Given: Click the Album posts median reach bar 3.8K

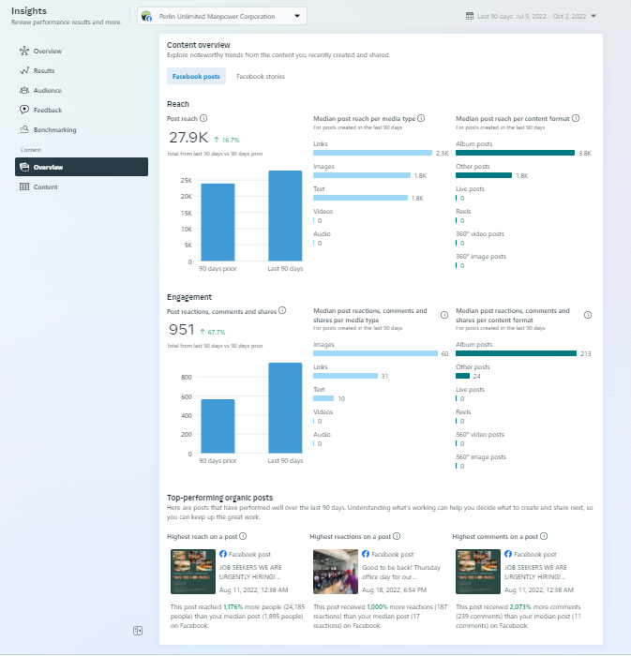Looking at the screenshot, I should (515, 153).
